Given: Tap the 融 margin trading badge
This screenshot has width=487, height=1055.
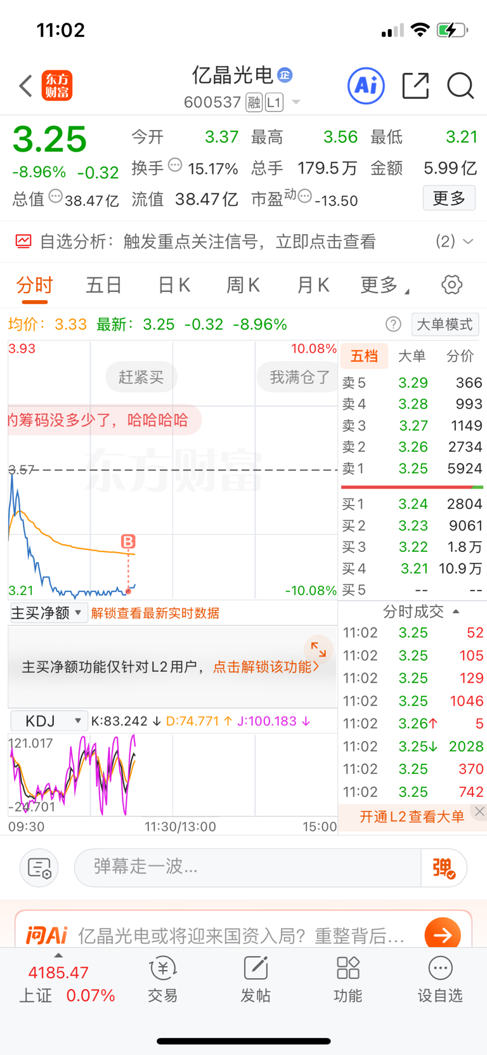Looking at the screenshot, I should tap(254, 102).
